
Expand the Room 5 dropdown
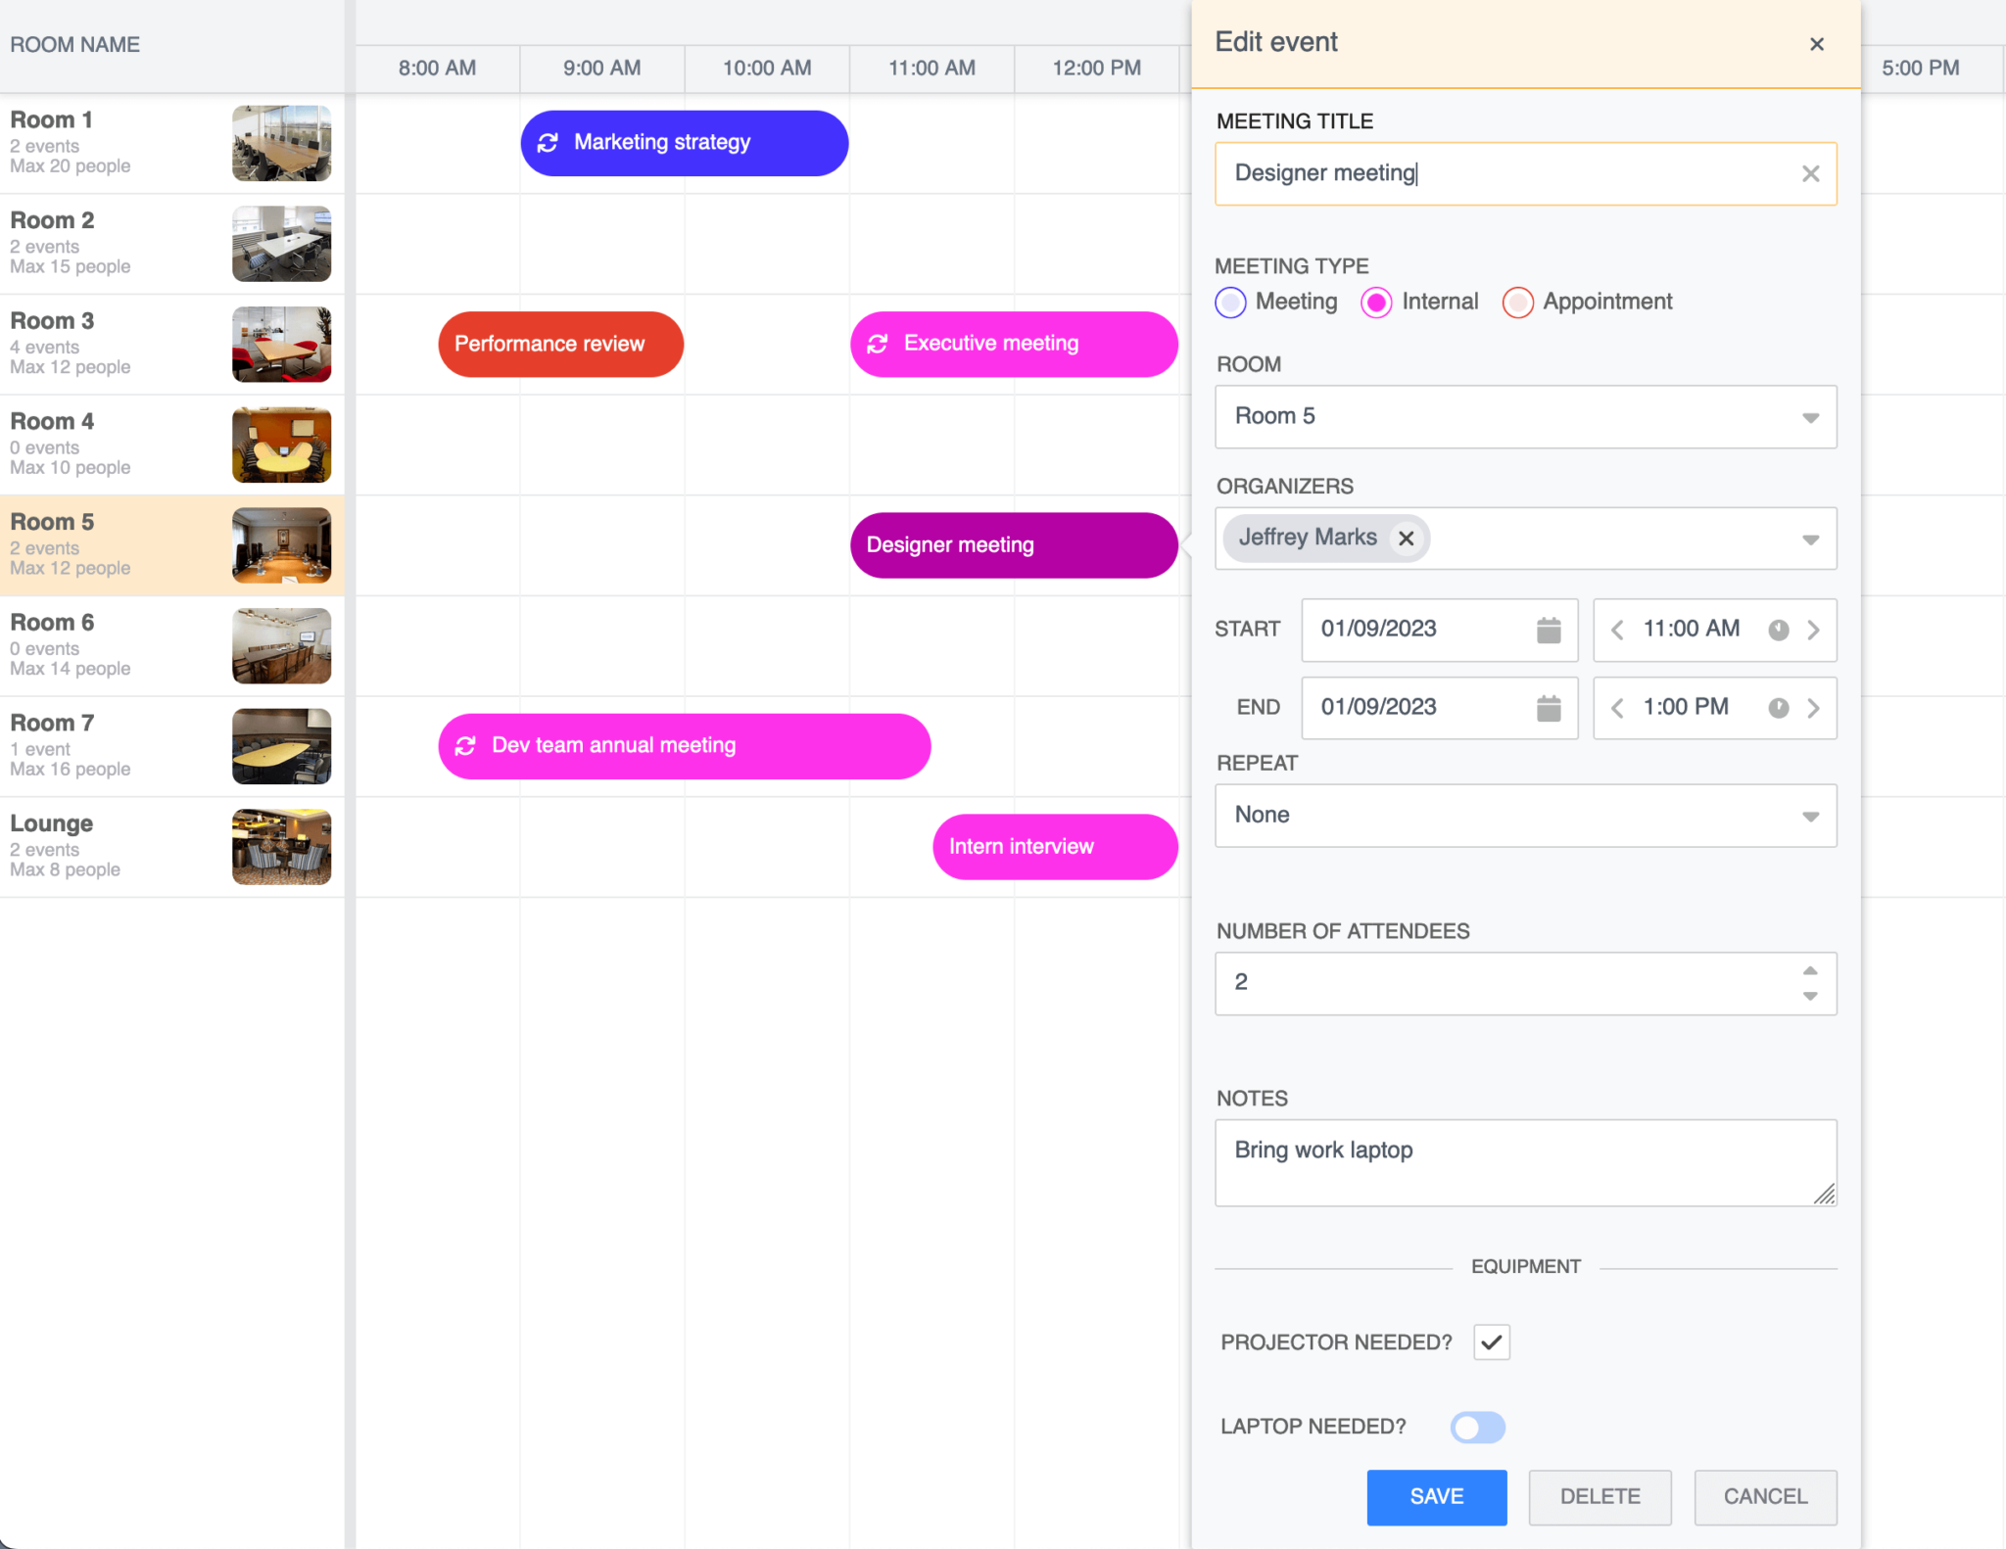(1525, 417)
